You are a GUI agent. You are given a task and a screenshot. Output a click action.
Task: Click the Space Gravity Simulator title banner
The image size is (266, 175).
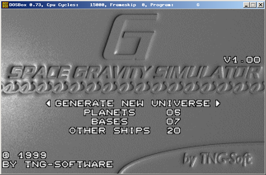coord(133,73)
